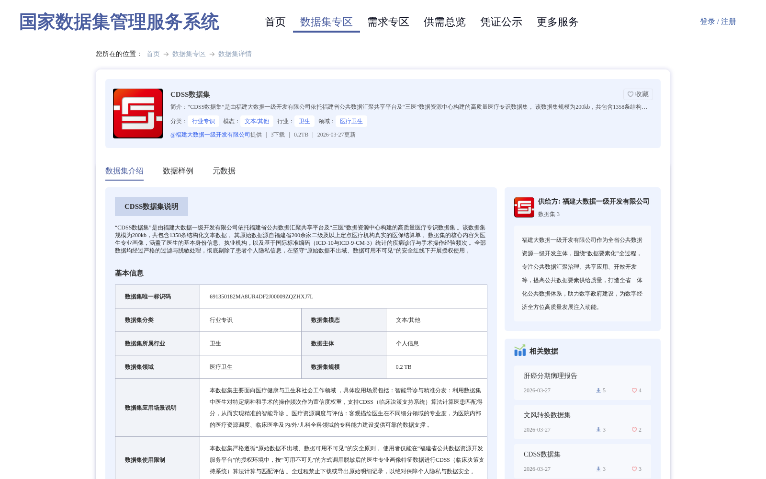This screenshot has width=766, height=479.
Task: Click the 0.2 TB table cell
Action: coord(437,367)
